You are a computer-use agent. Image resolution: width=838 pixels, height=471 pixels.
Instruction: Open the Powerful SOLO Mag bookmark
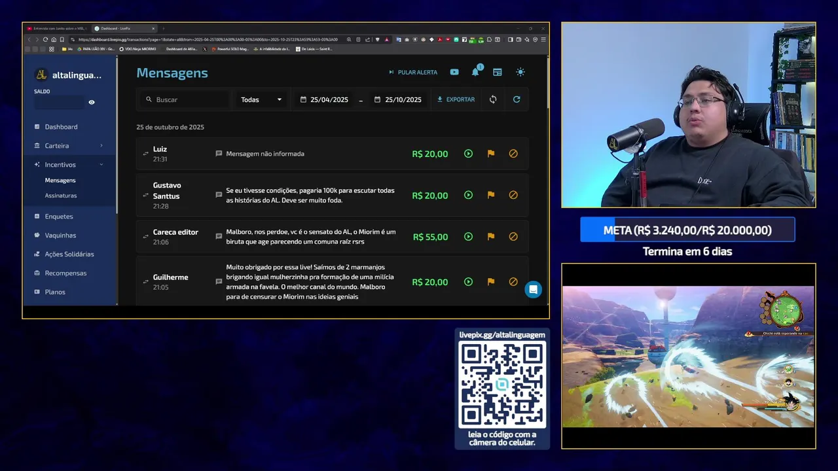tap(229, 49)
